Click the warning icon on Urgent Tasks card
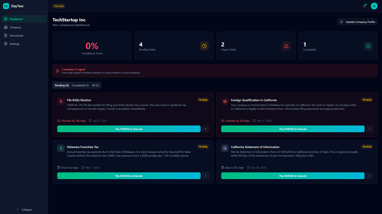The height and width of the screenshot is (214, 382). 286,46
